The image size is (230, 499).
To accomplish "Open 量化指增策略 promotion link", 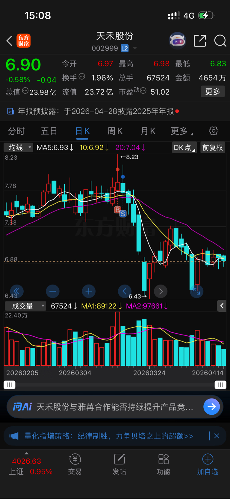I will pos(109,436).
